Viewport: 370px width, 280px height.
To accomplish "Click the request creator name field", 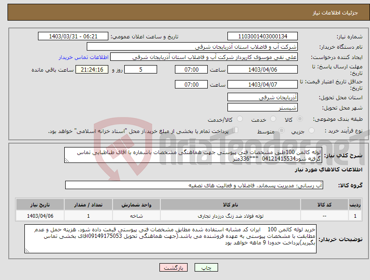I will point(204,57).
